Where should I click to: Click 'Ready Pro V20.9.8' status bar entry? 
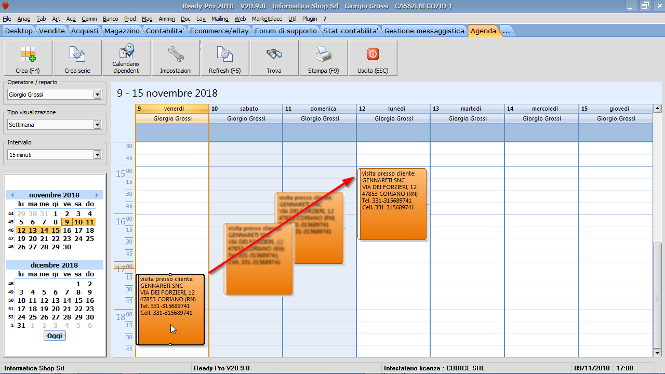pyautogui.click(x=221, y=368)
